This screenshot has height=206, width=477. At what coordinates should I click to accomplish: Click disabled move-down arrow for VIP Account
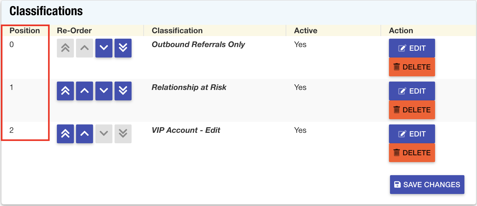coord(104,134)
